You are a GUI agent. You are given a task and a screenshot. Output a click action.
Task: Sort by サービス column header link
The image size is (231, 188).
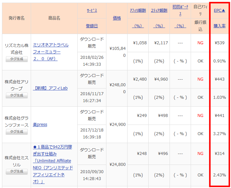92,11
